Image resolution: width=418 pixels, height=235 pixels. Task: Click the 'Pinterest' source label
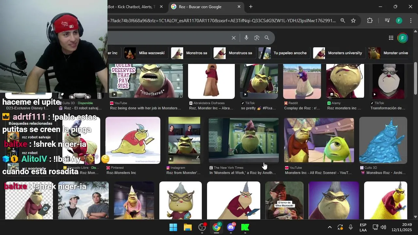point(117,167)
